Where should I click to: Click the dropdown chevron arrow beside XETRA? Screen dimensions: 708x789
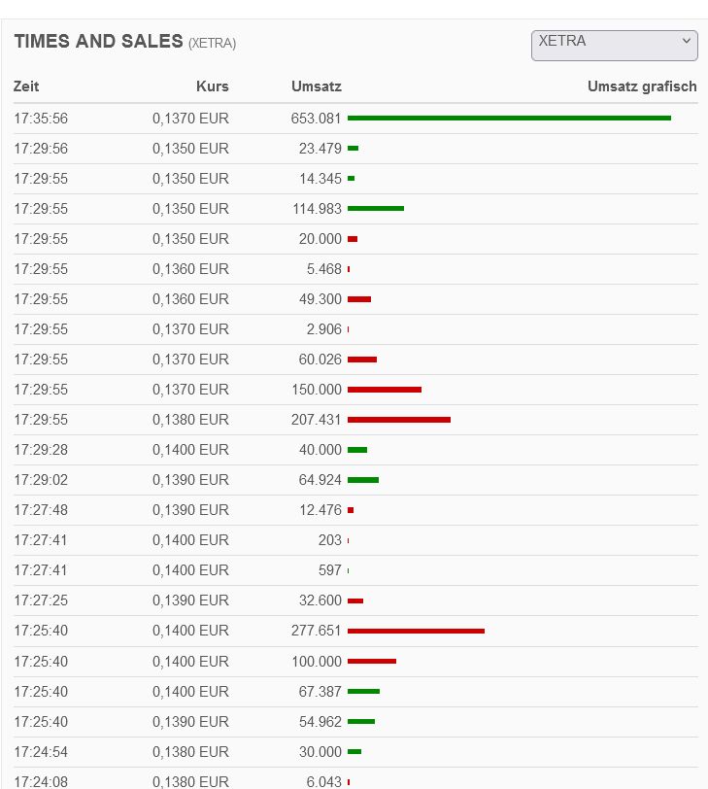pyautogui.click(x=687, y=41)
